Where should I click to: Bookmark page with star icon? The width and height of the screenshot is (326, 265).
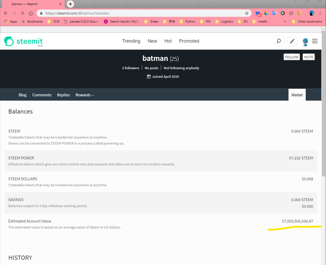click(x=247, y=13)
